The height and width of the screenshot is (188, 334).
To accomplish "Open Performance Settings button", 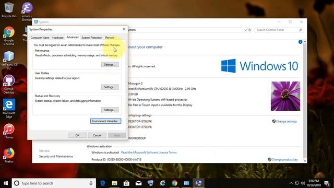I will point(110,65).
